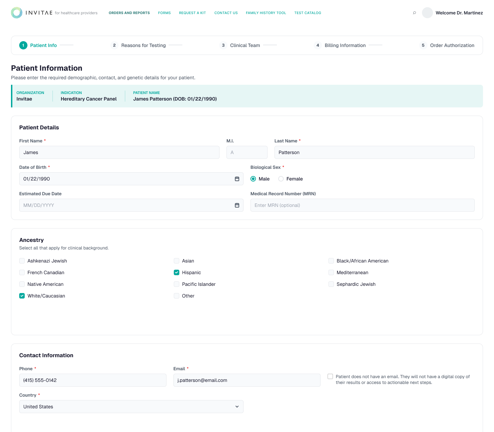
Task: Open the Family History Tool
Action: [x=266, y=13]
